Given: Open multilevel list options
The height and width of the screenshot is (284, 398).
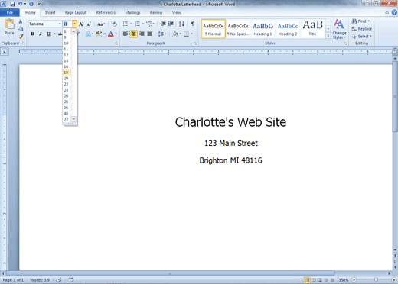Looking at the screenshot, I should tap(149, 24).
